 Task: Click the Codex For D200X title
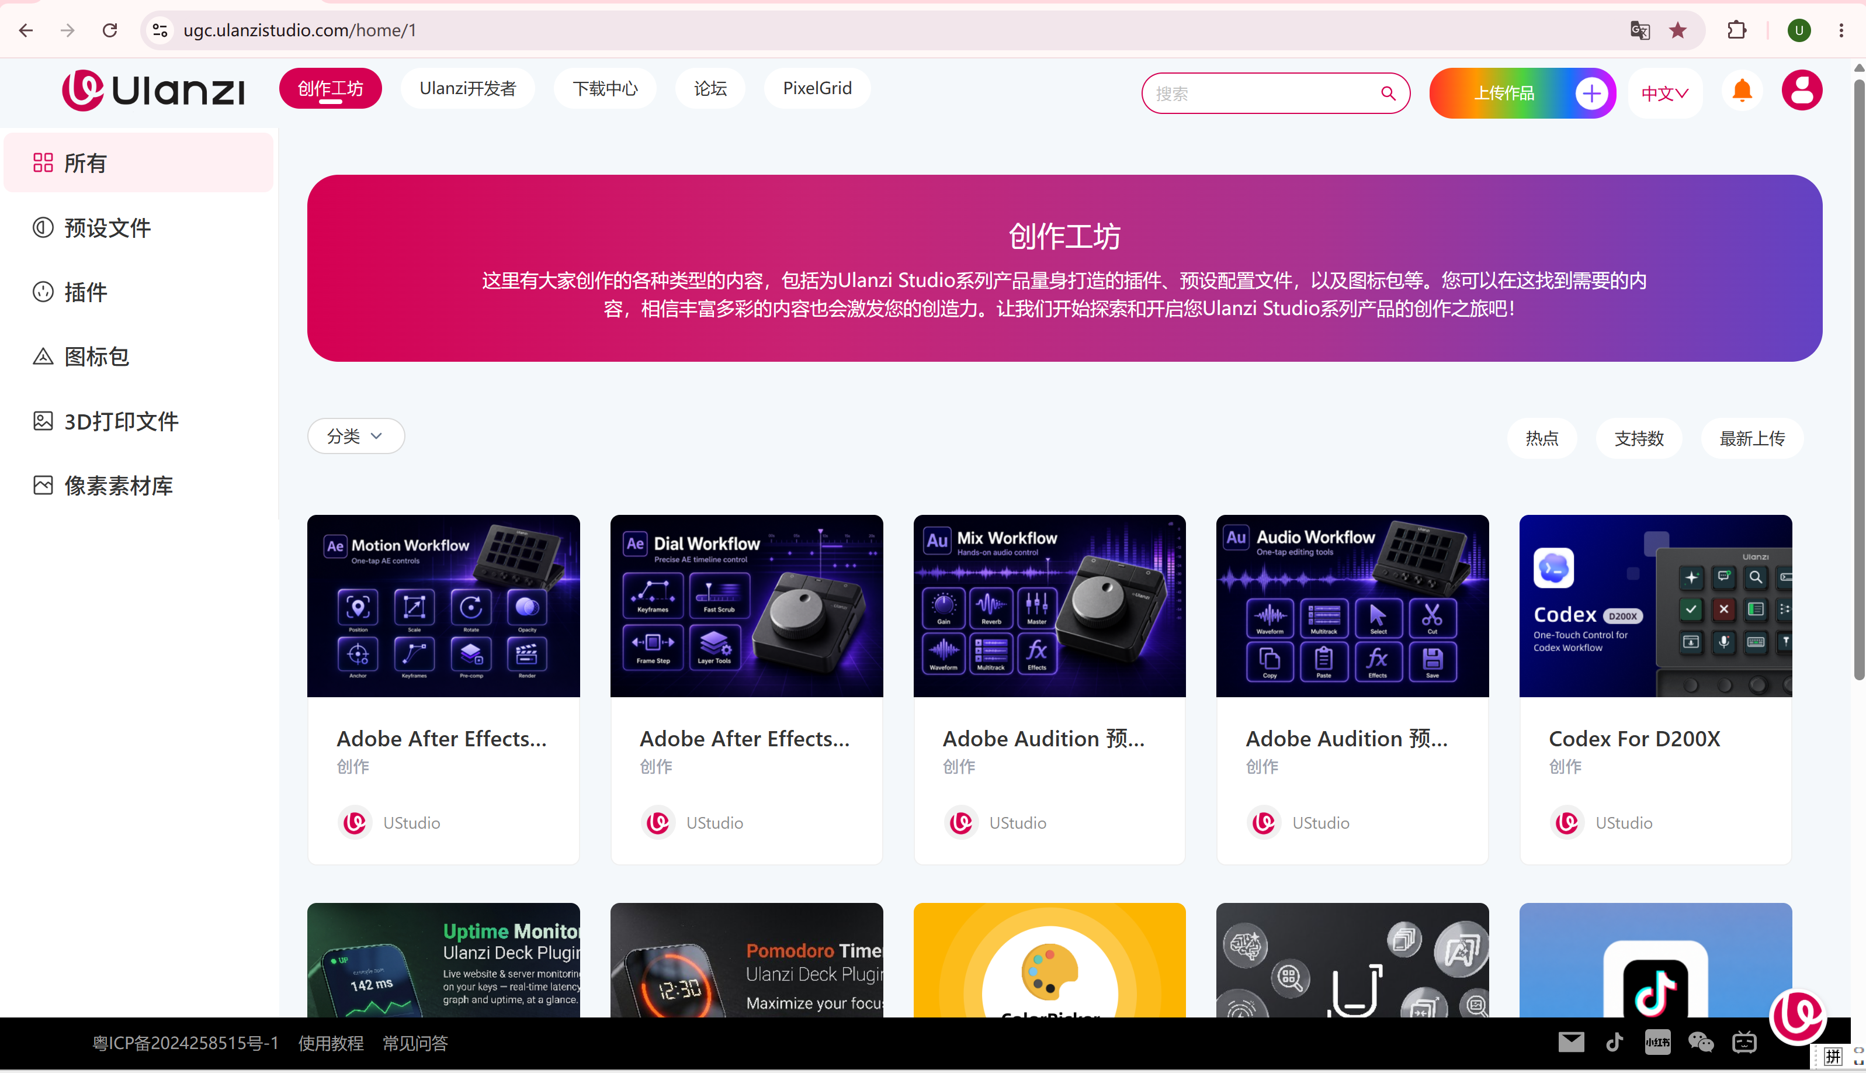(x=1634, y=739)
